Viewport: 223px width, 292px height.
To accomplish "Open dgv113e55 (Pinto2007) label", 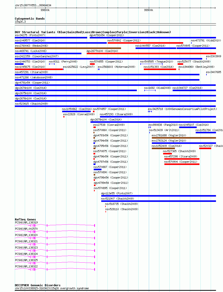I will tap(117, 193).
